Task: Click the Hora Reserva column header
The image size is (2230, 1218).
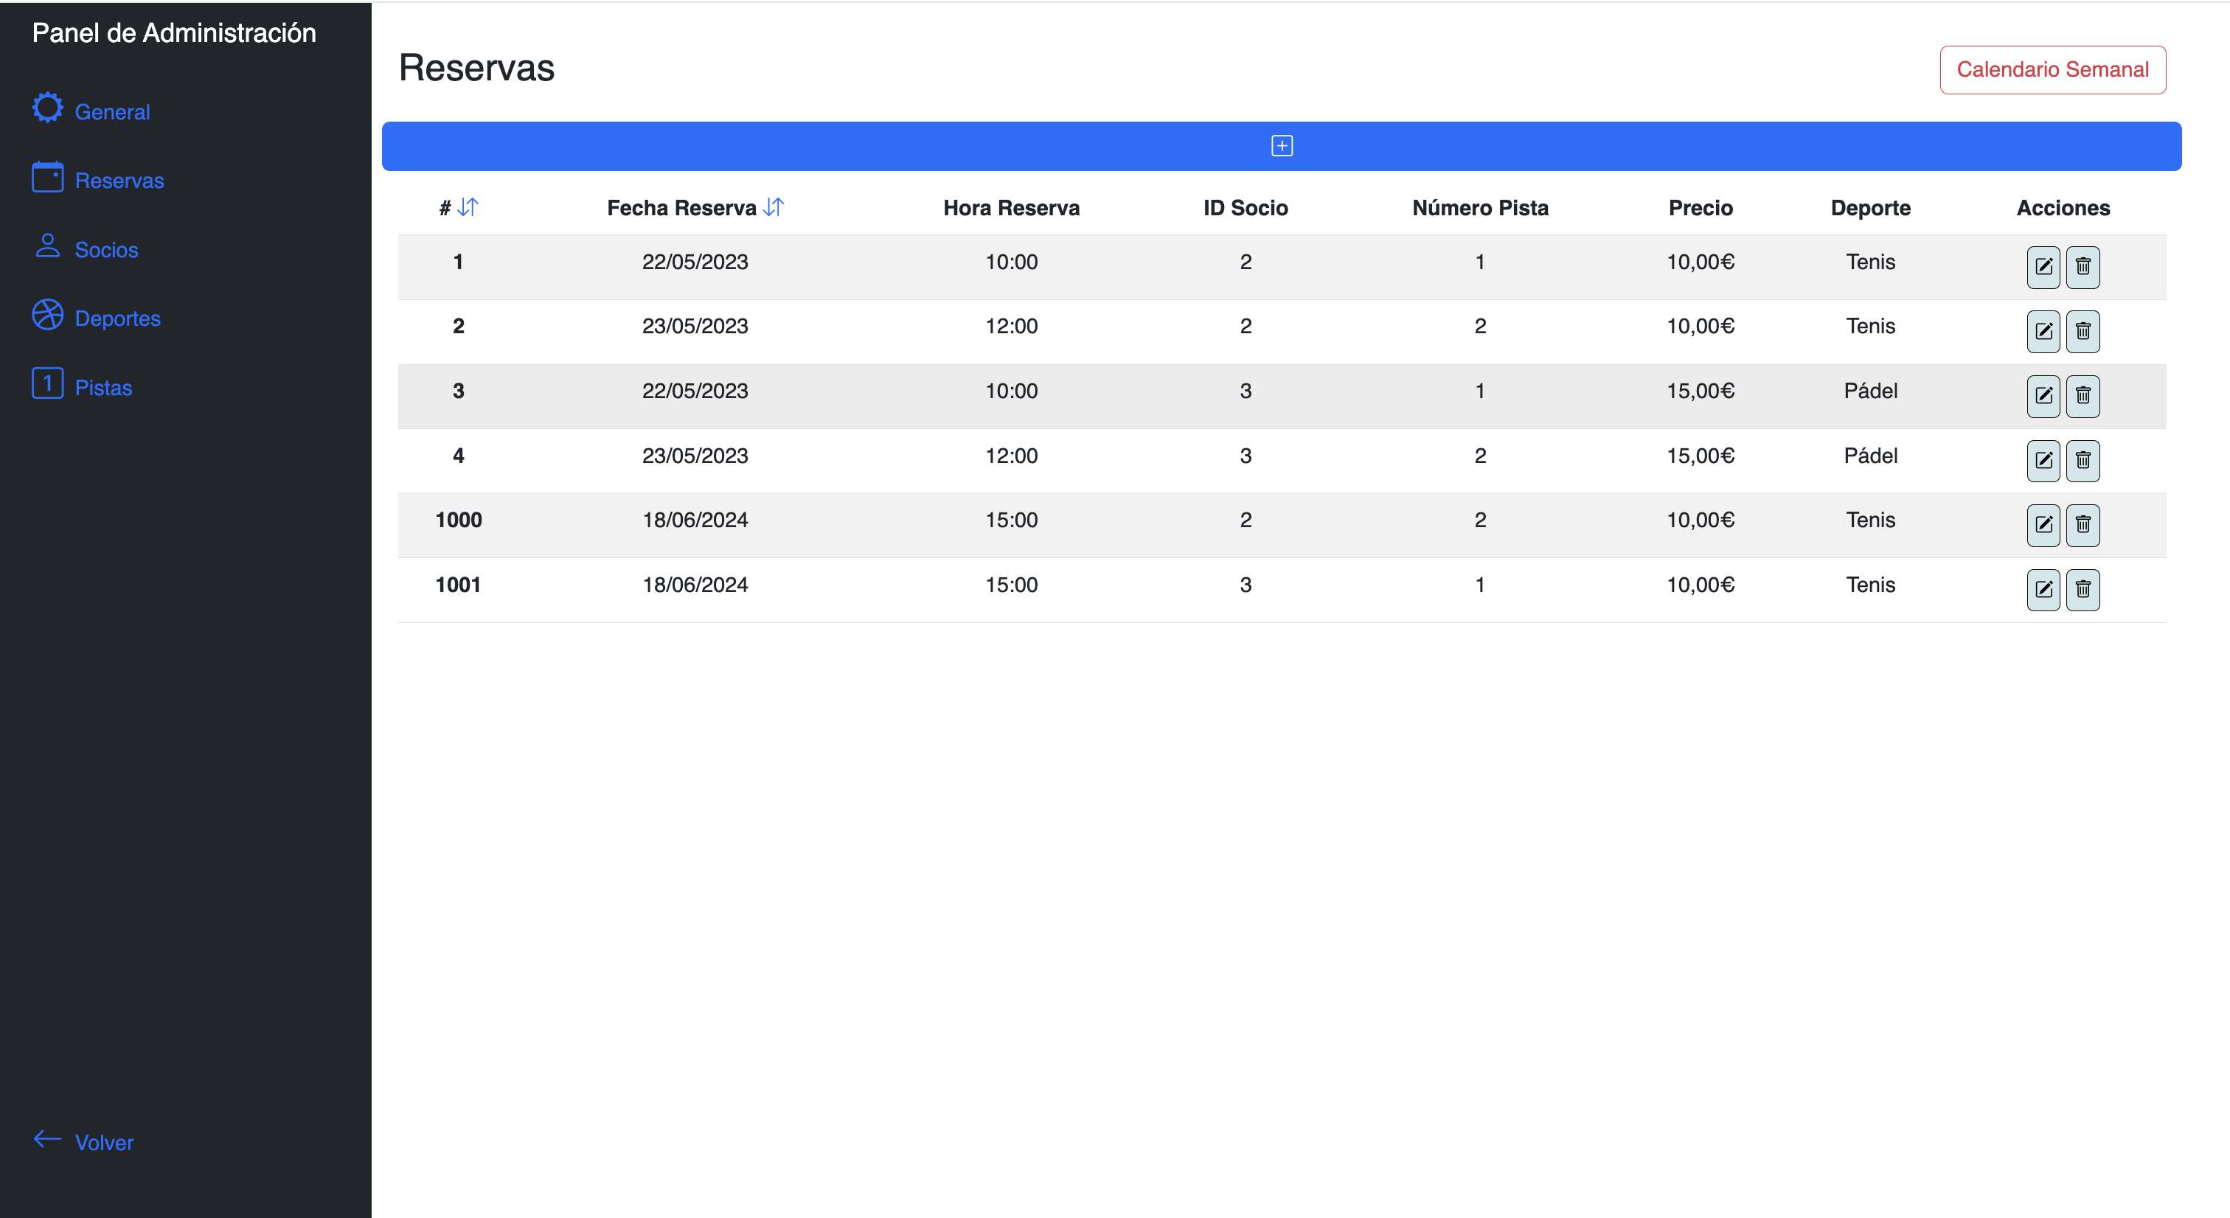Action: tap(1011, 208)
